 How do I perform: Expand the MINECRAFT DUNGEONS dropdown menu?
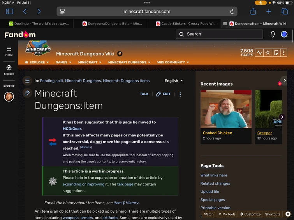[129, 62]
